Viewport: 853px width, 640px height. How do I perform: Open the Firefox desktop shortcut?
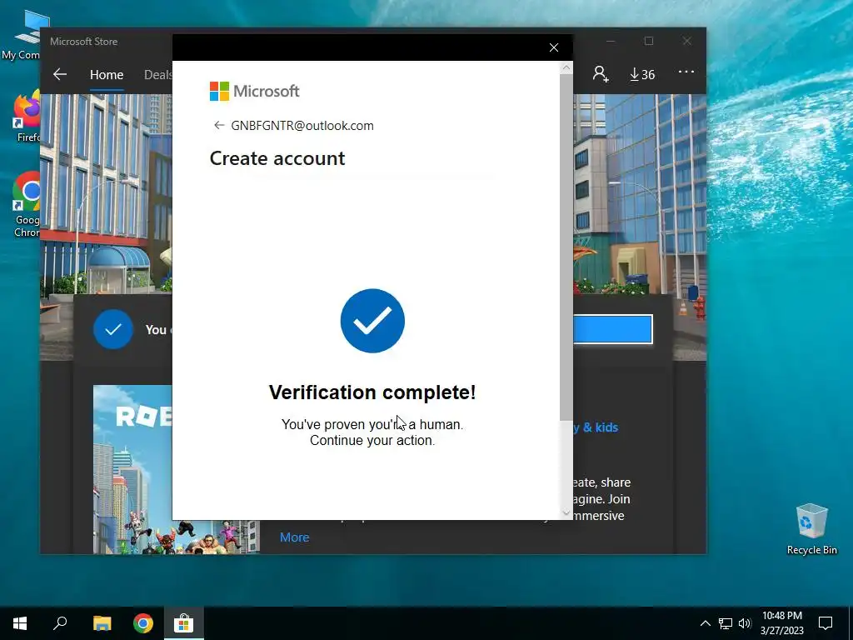coord(26,117)
